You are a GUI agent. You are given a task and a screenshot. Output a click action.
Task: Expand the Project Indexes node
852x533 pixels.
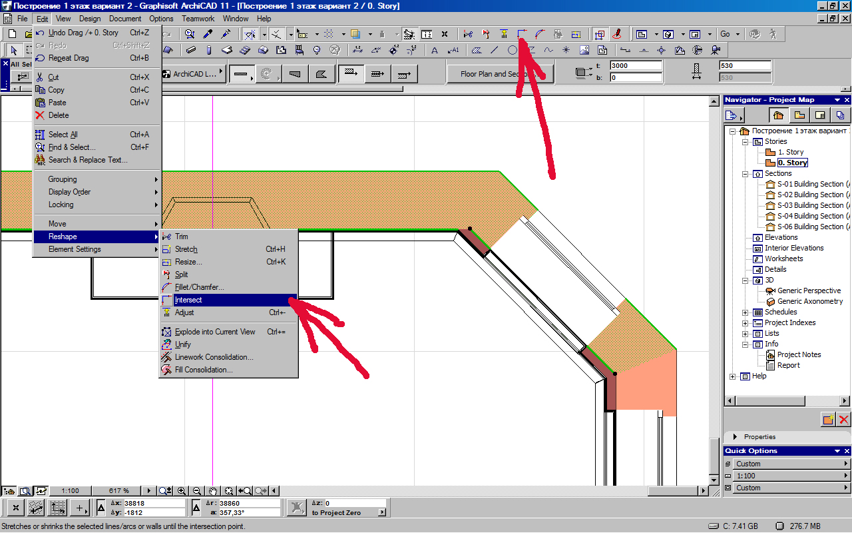745,323
